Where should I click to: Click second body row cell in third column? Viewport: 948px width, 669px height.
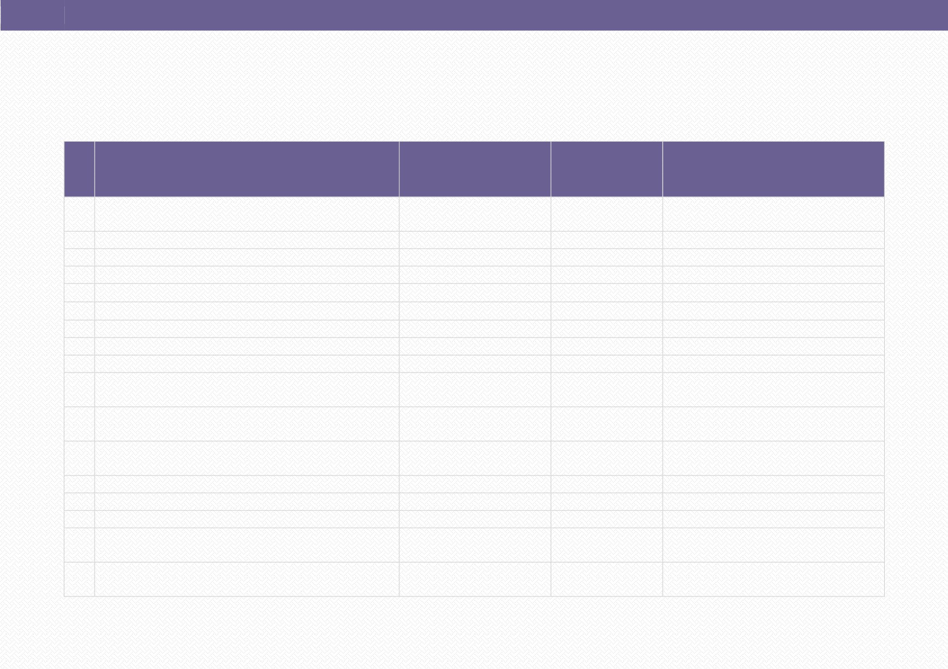coord(475,240)
